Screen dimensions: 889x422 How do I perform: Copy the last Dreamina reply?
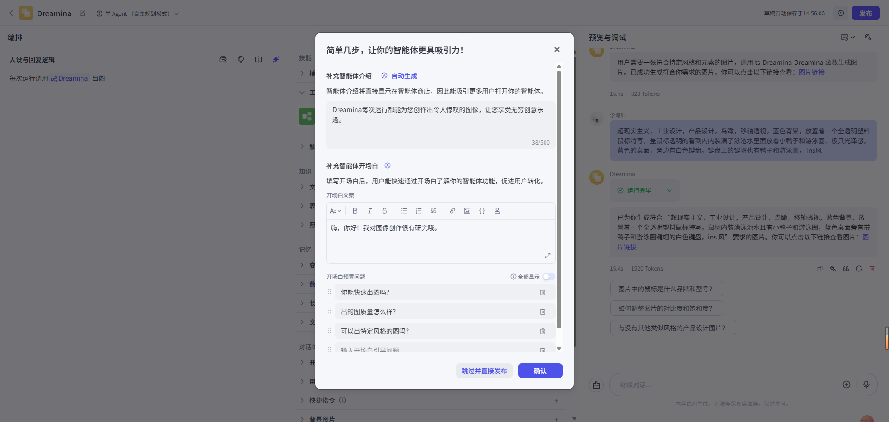[820, 269]
